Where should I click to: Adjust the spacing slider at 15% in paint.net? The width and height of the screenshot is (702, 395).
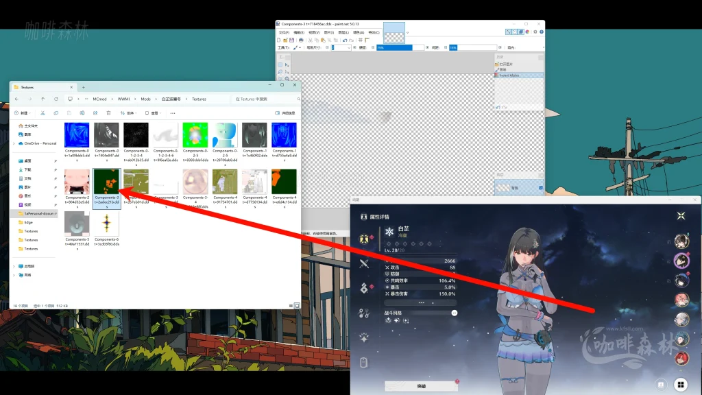pos(473,47)
